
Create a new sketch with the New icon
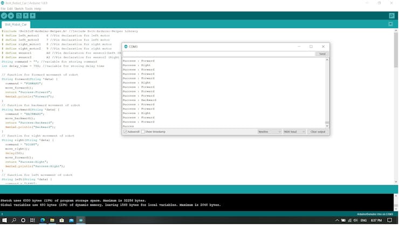click(19, 16)
